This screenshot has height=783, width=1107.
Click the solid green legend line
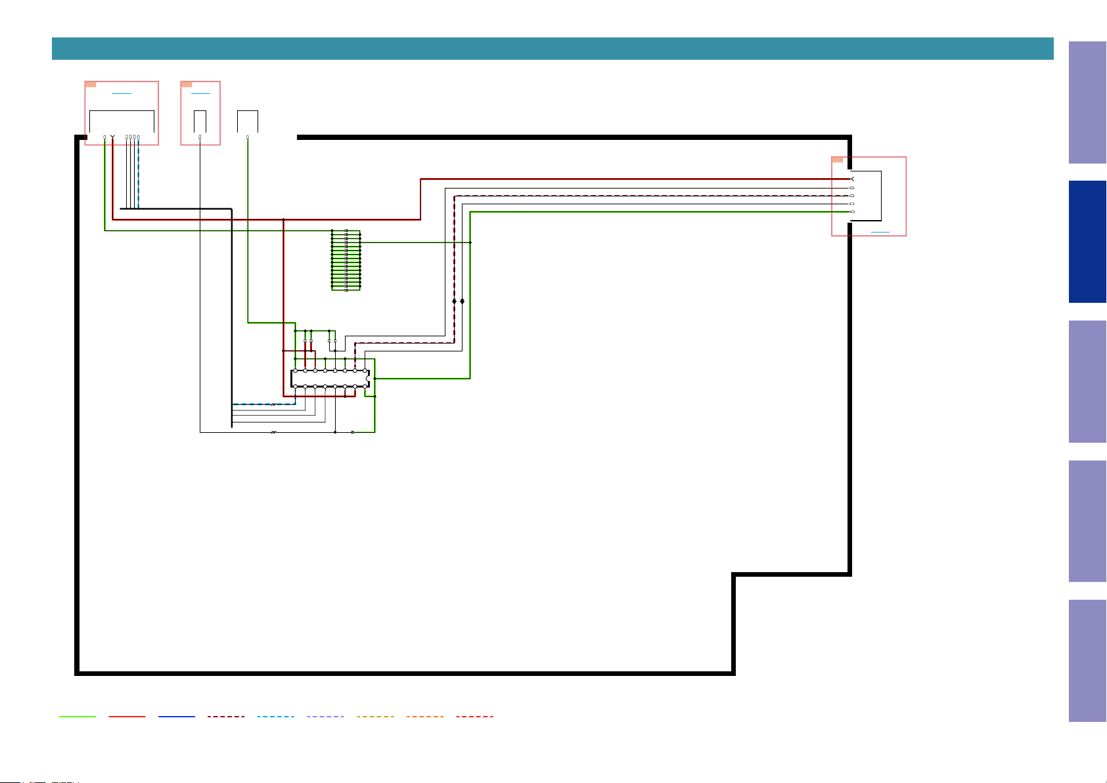pos(77,717)
